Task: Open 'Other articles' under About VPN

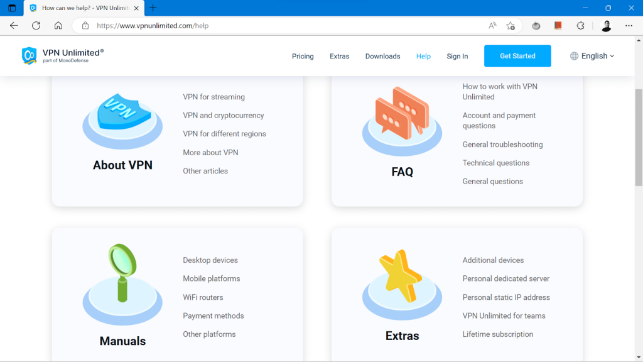Action: click(205, 171)
